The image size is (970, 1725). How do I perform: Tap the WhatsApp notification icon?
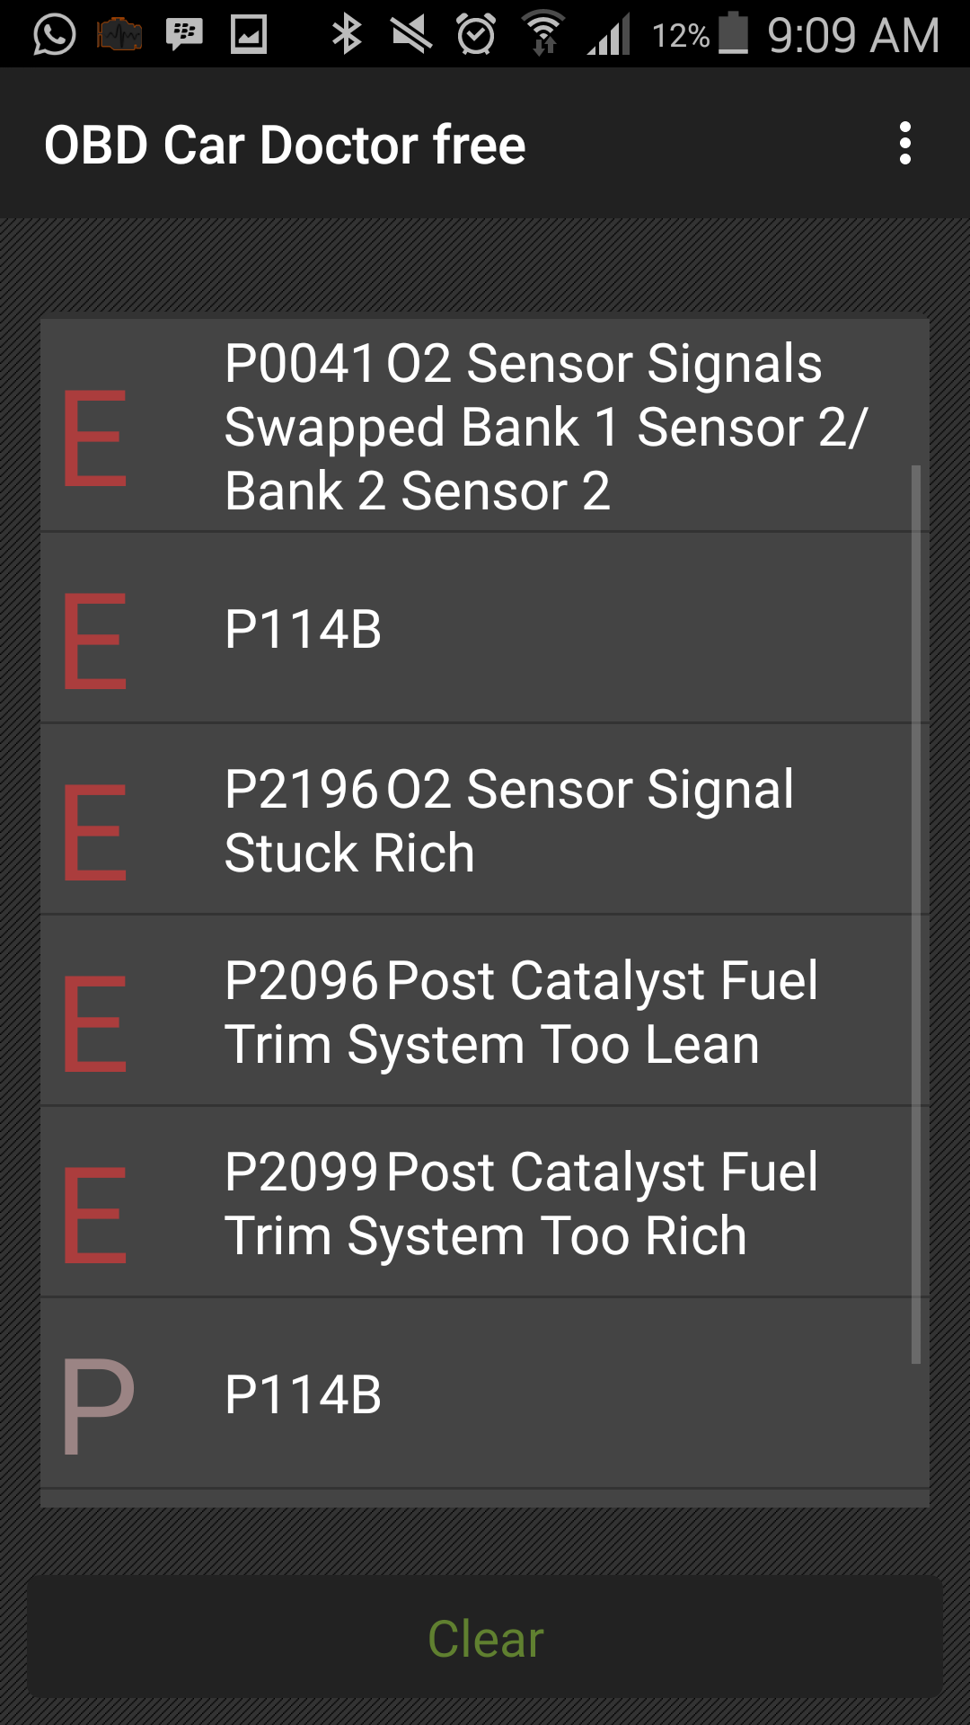[55, 35]
